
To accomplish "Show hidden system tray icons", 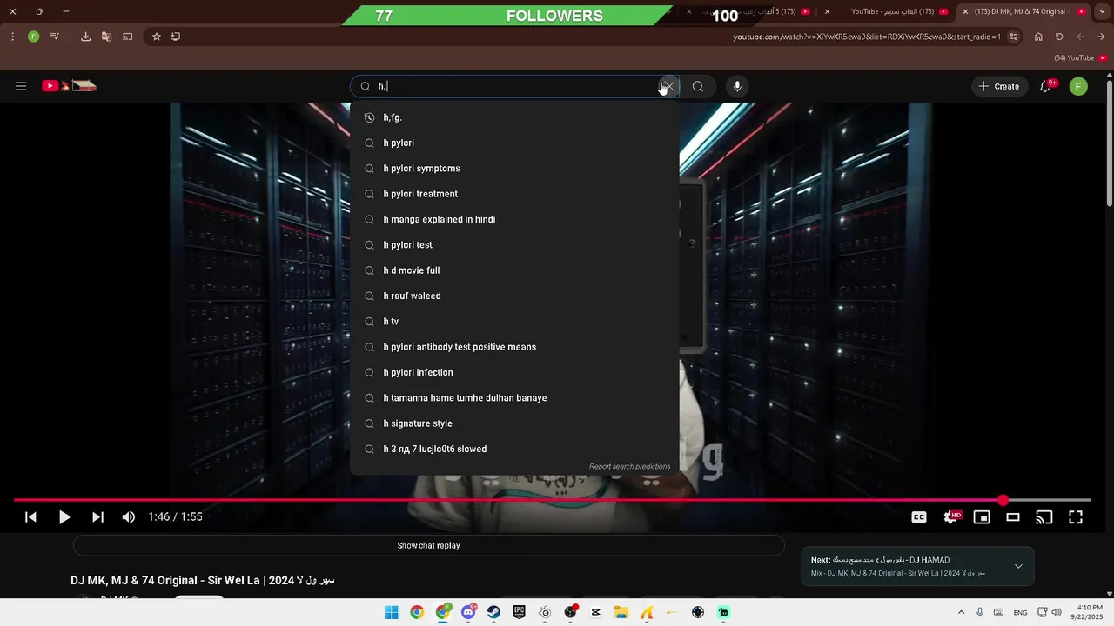I will coord(961,613).
